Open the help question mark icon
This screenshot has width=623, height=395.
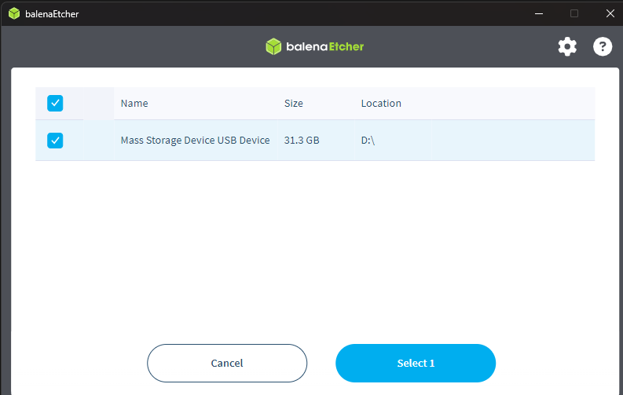pyautogui.click(x=603, y=47)
